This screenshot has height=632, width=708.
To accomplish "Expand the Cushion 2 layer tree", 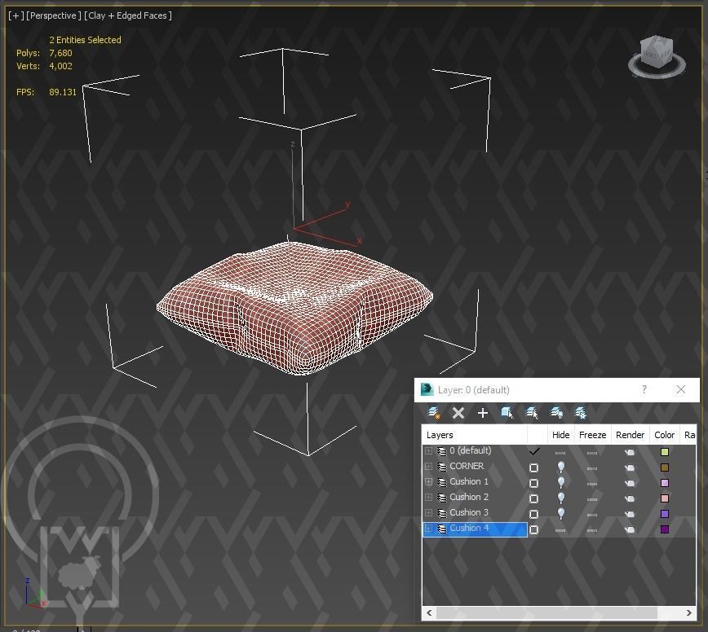I will 428,498.
